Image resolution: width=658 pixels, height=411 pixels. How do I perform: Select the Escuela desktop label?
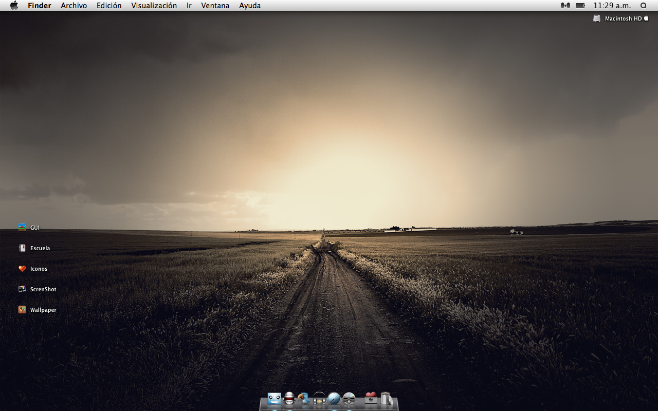coord(40,248)
